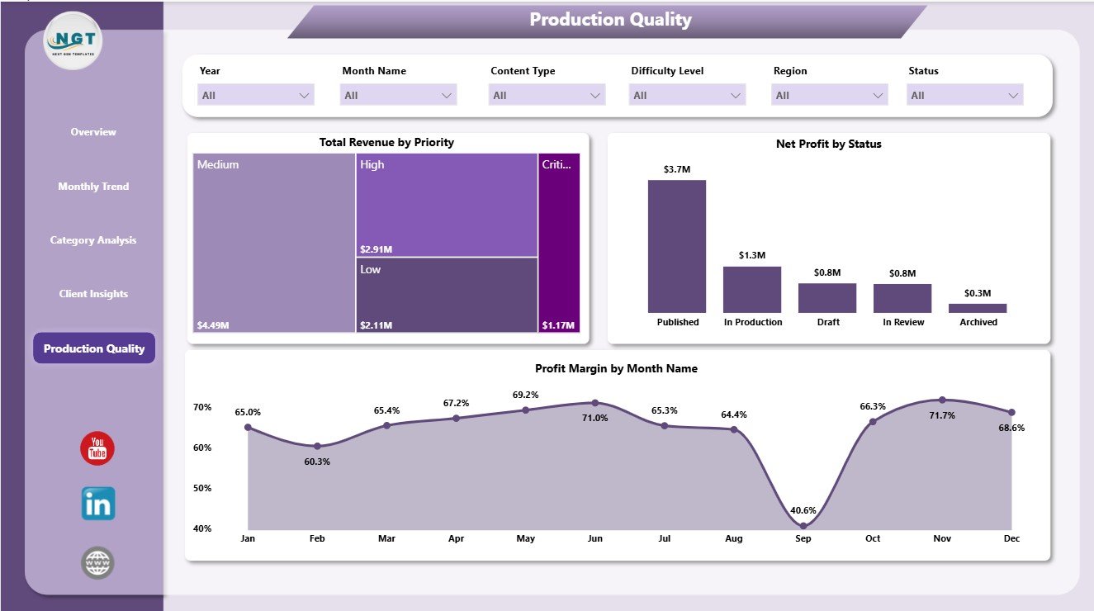Click the Production Quality header title

pos(611,20)
